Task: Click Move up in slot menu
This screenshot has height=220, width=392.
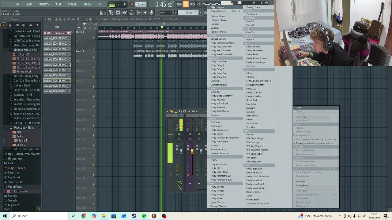Action: click(300, 182)
